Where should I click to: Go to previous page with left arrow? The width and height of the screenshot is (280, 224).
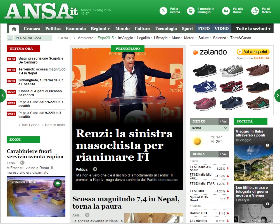(3, 95)
